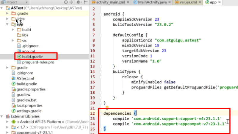
Task: Close the activity_main.xml tab
Action: (128, 2)
